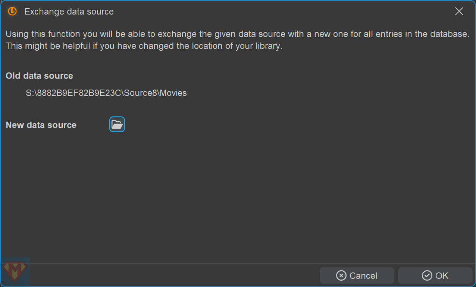Image resolution: width=476 pixels, height=287 pixels.
Task: Click the X circle icon on Cancel button
Action: [341, 275]
